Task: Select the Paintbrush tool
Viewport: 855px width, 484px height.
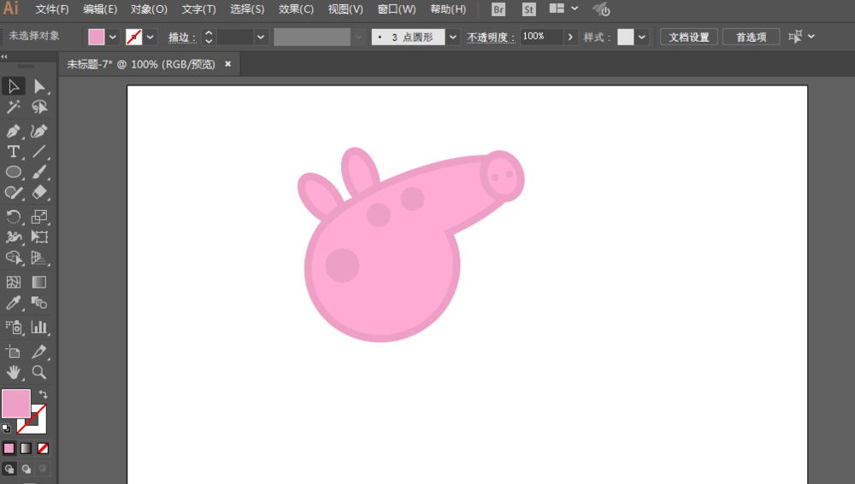Action: [39, 172]
